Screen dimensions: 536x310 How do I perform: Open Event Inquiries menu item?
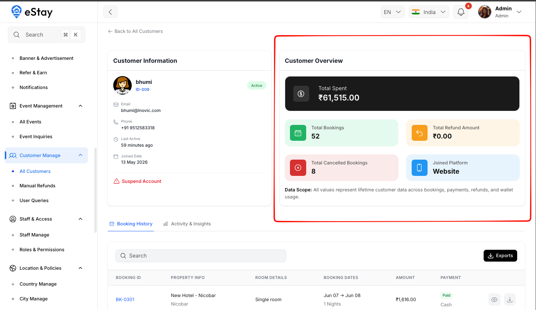tap(36, 137)
